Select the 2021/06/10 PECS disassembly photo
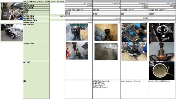Viewport: 176px width, 99px height. (x=106, y=32)
